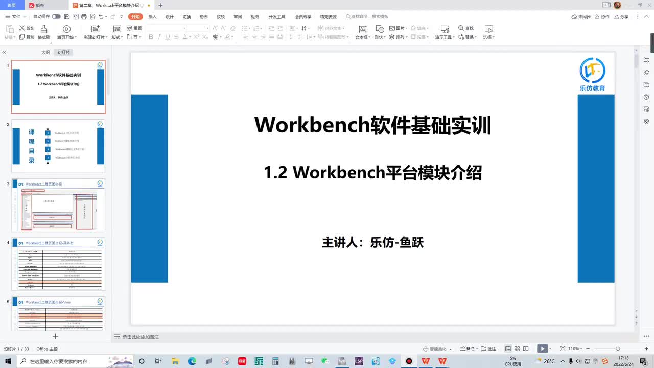
Task: Add new slide with plus icon below thumbnails
Action: click(56, 336)
